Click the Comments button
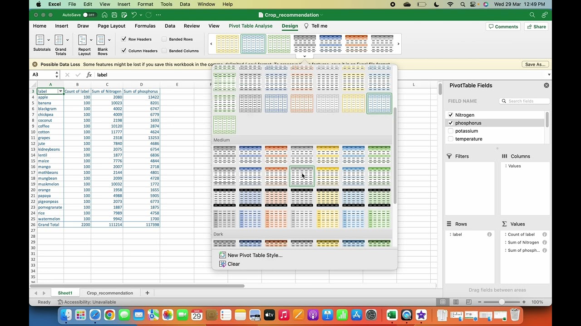Image resolution: width=581 pixels, height=326 pixels. tap(502, 27)
